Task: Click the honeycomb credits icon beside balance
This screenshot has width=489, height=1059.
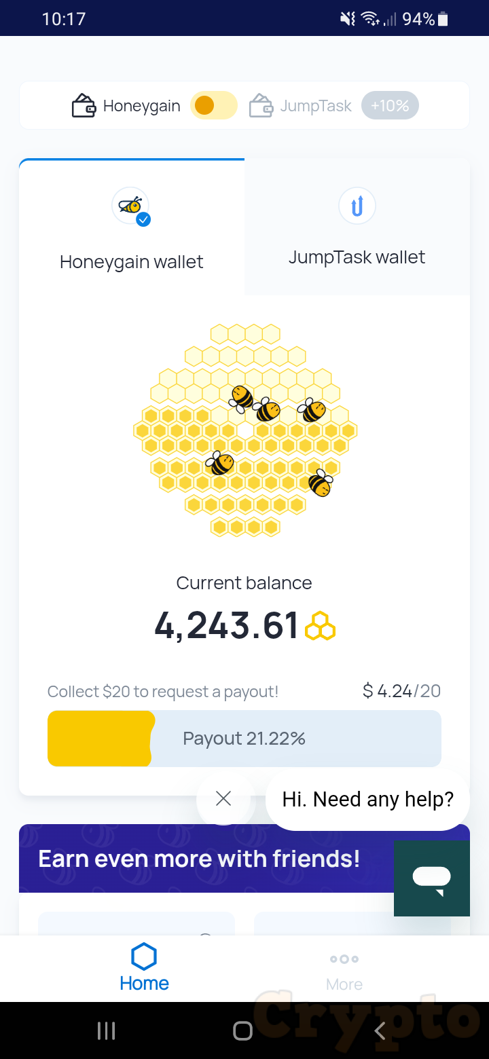Action: pyautogui.click(x=320, y=626)
